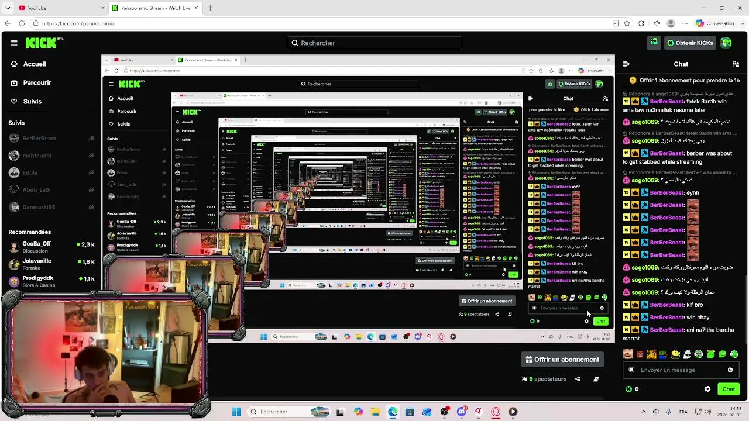Click the pinned Offrir 1 abonnement banner
This screenshot has width=749, height=421.
tap(685, 81)
